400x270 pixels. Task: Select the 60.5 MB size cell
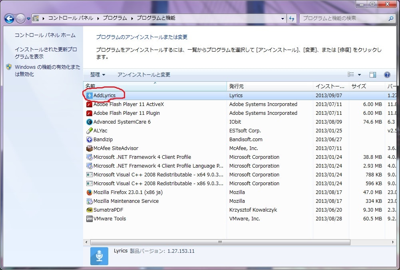pos(372,219)
